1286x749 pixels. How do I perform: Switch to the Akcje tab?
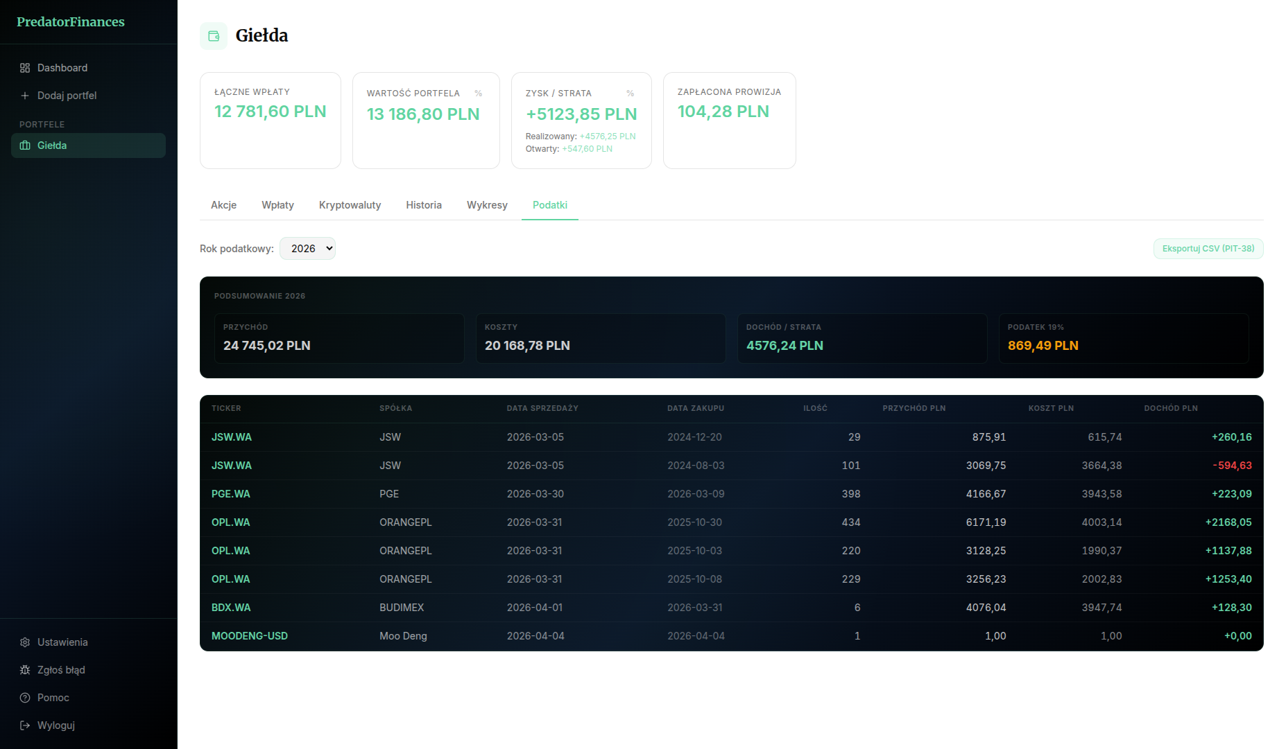223,205
